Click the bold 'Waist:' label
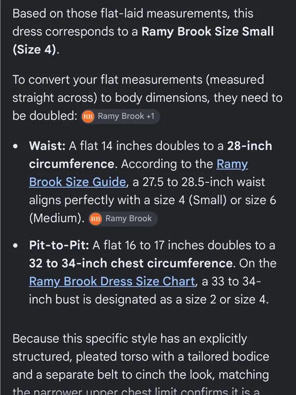 pos(47,146)
